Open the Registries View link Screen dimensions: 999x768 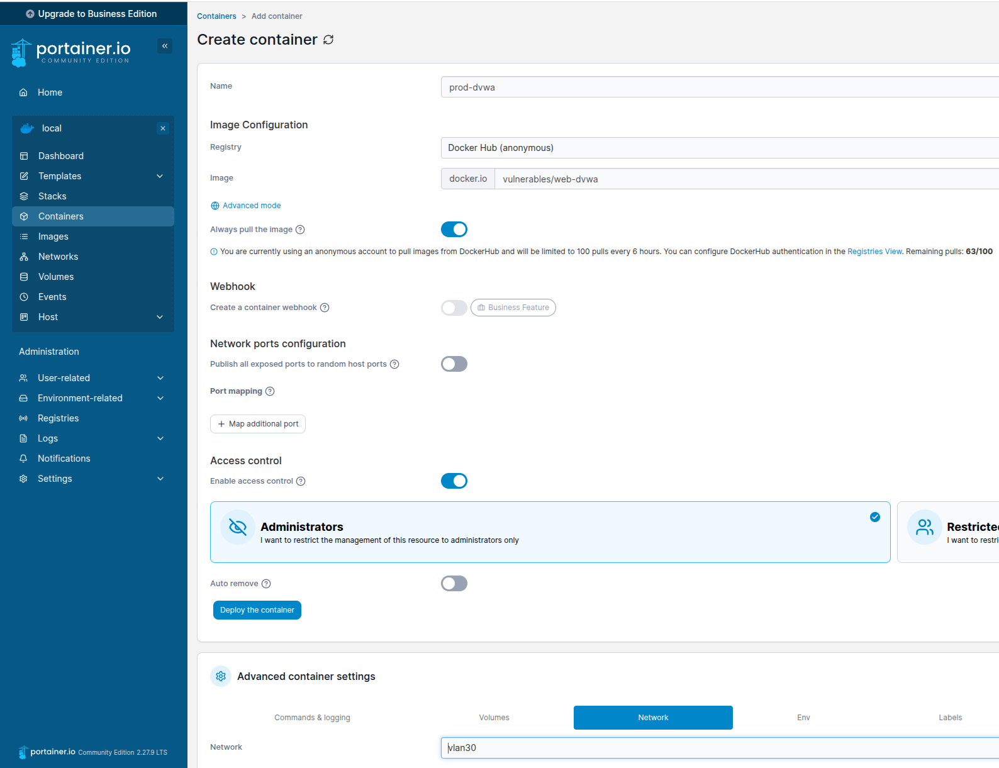click(x=874, y=252)
